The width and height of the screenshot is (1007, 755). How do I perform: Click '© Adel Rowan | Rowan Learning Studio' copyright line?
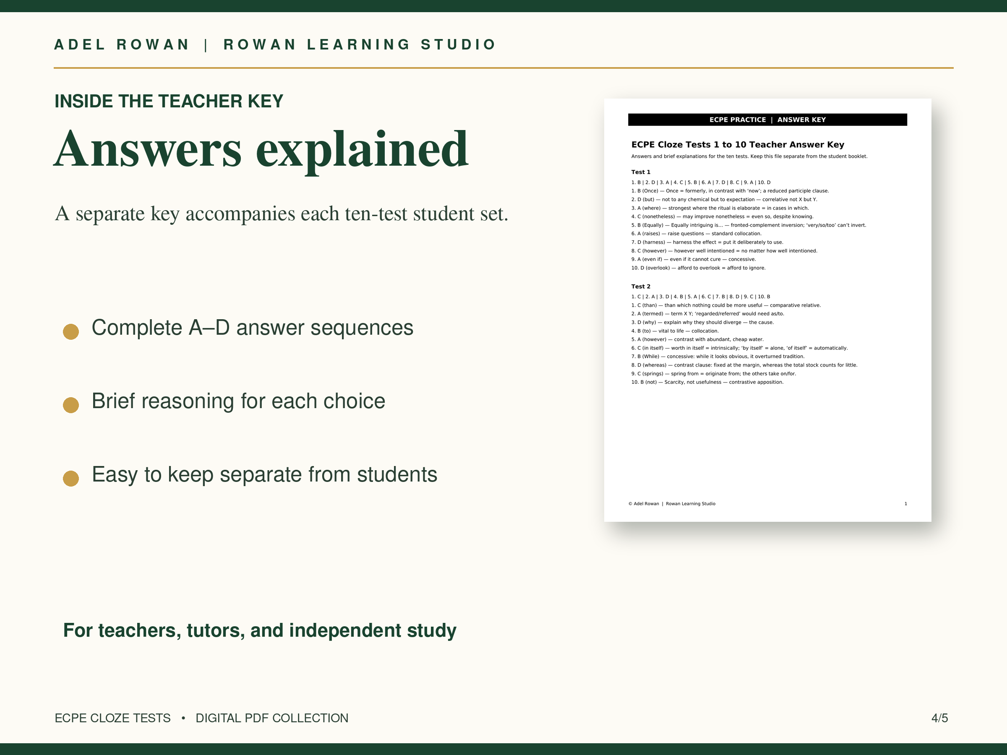pyautogui.click(x=672, y=504)
